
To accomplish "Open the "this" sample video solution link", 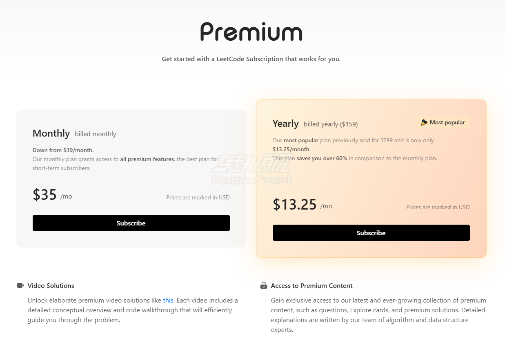I will (x=168, y=300).
